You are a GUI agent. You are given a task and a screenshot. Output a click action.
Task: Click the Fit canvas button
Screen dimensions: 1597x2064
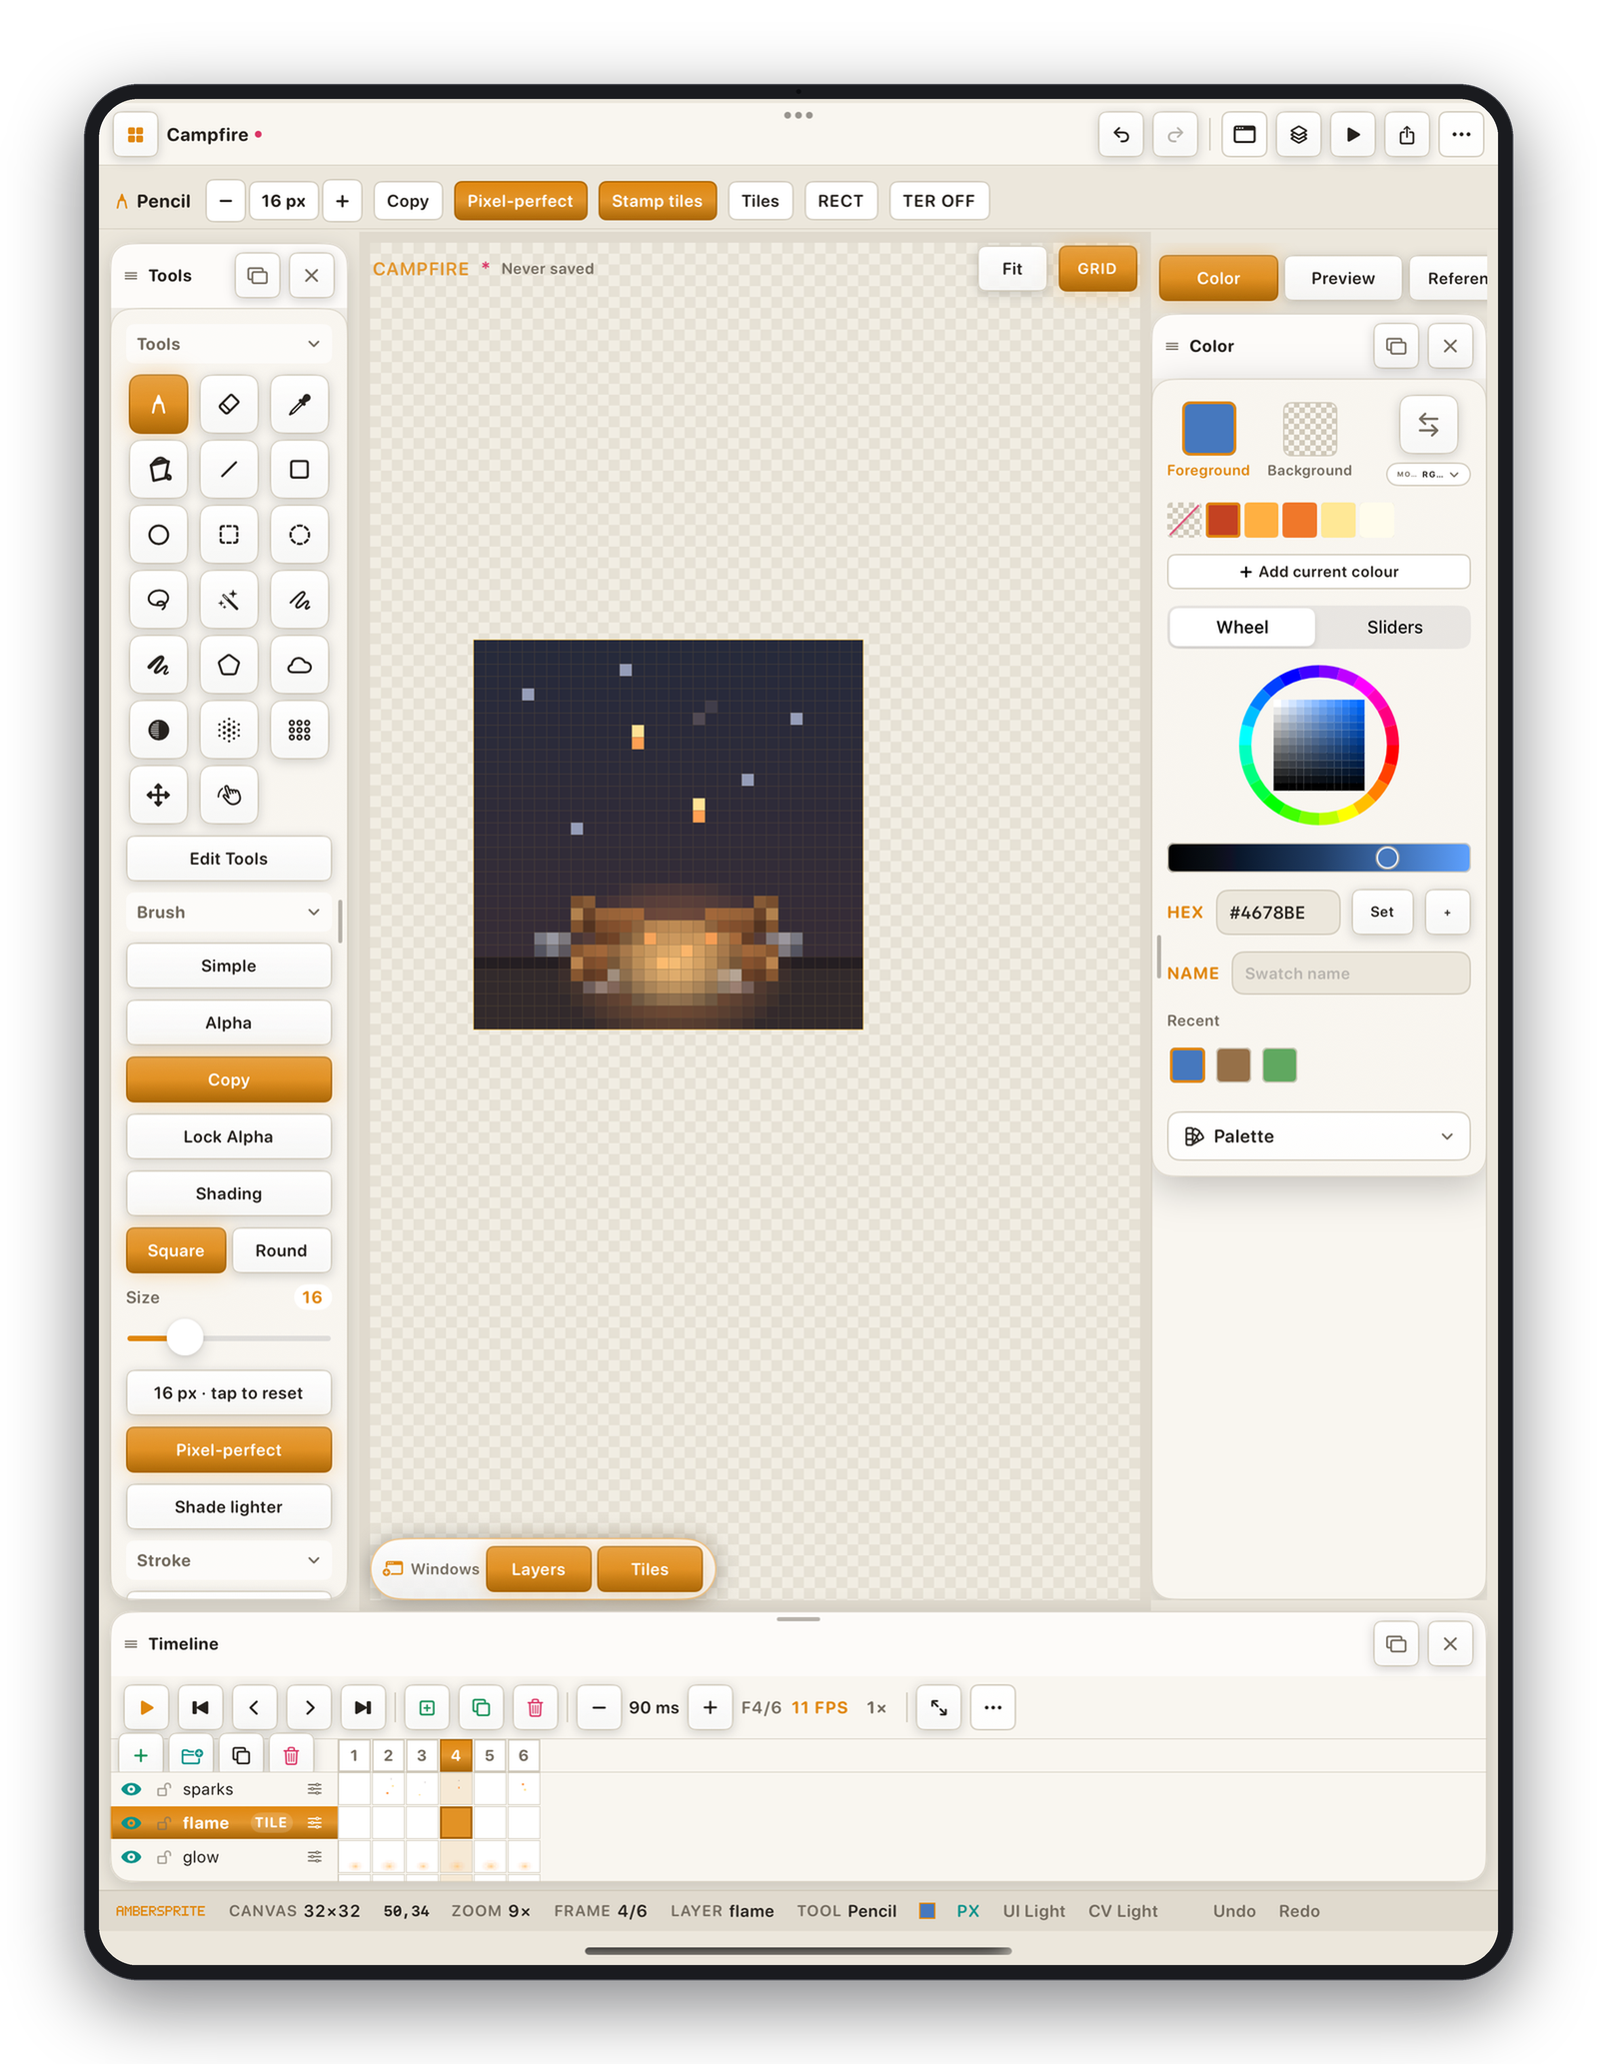pyautogui.click(x=1011, y=269)
